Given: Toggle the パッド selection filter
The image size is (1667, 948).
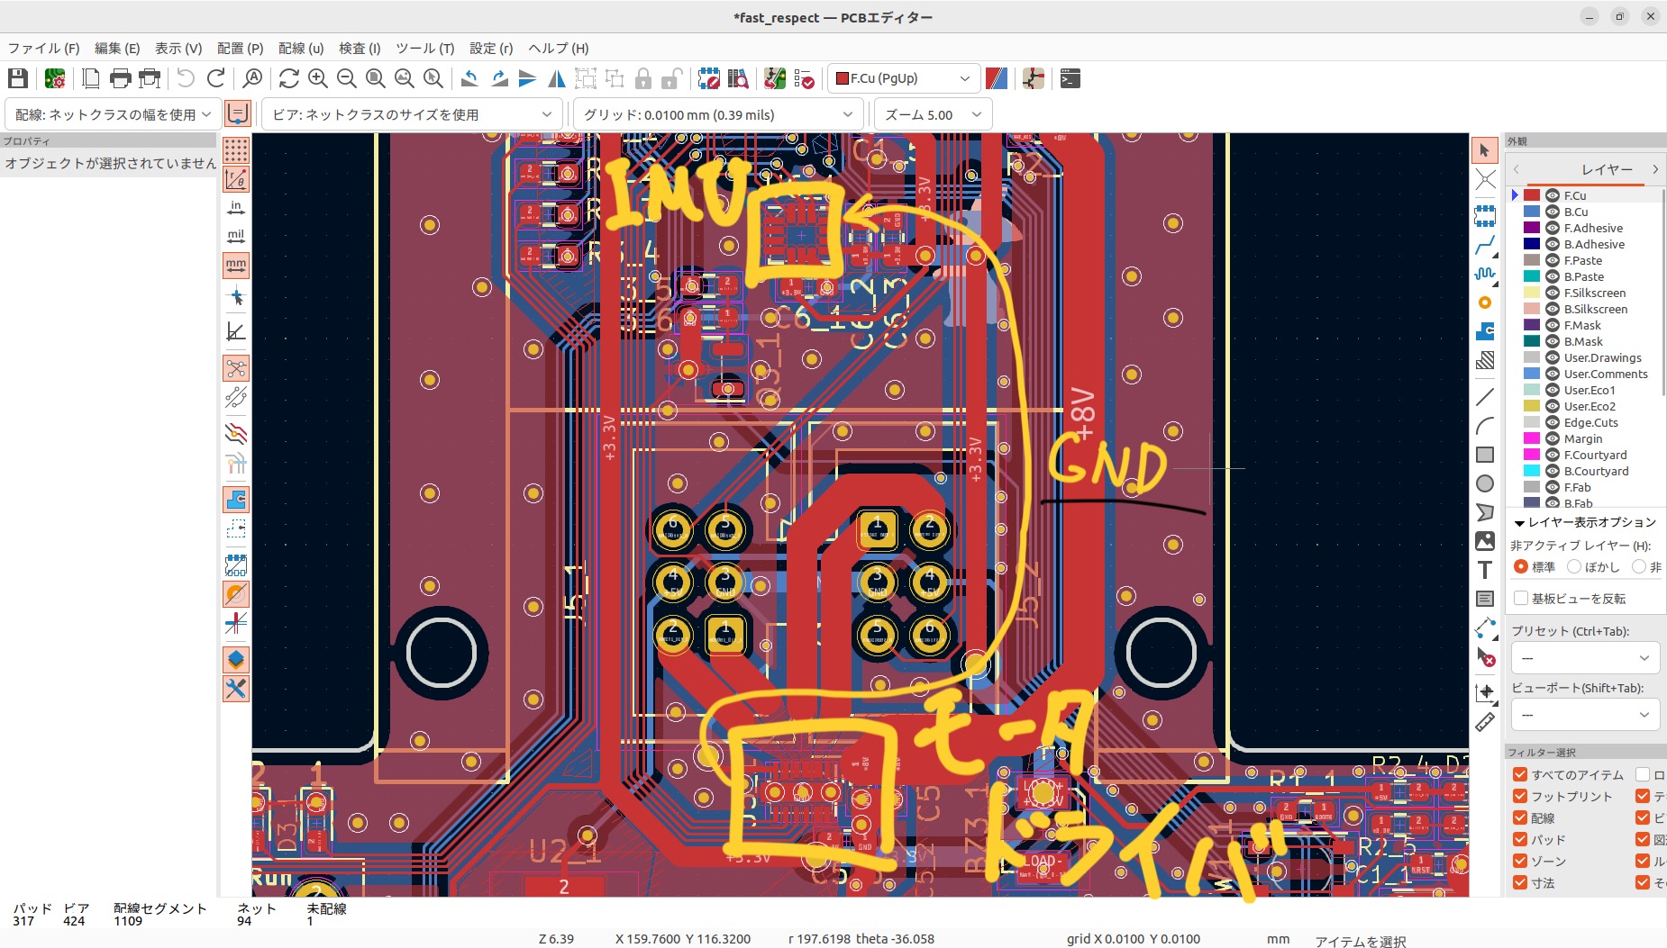Looking at the screenshot, I should pos(1520,839).
